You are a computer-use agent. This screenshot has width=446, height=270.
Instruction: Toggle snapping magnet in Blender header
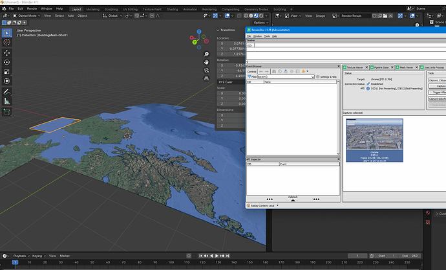pyautogui.click(x=137, y=16)
